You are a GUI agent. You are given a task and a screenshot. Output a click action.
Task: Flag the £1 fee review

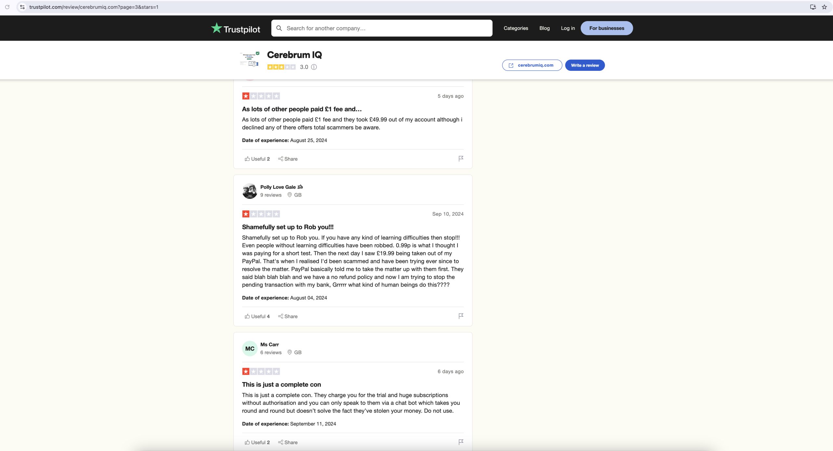click(461, 159)
